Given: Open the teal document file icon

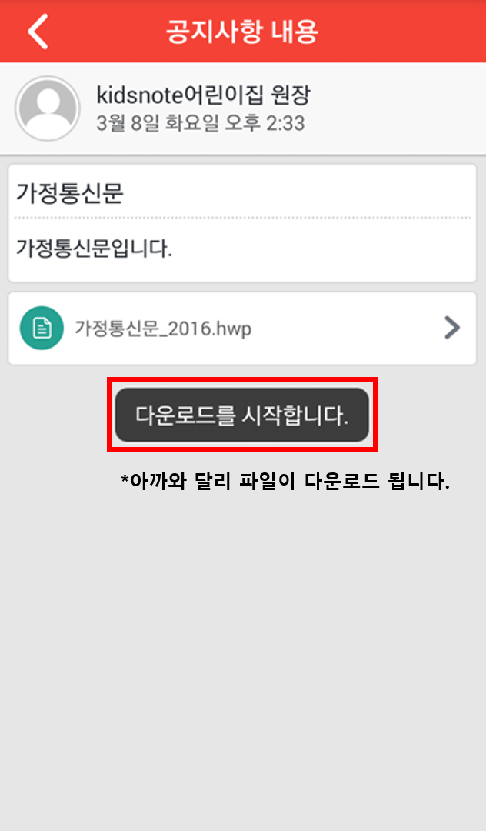Looking at the screenshot, I should click(x=42, y=328).
